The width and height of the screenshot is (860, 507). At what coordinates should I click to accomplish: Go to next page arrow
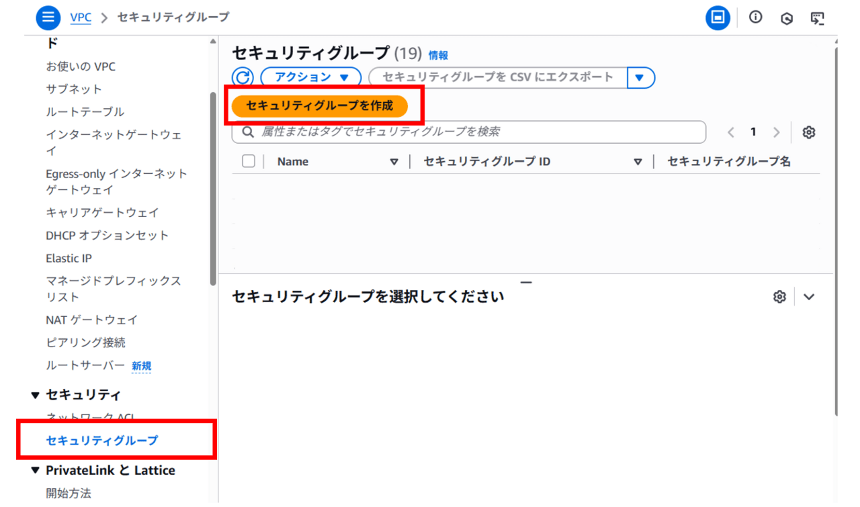tap(776, 132)
